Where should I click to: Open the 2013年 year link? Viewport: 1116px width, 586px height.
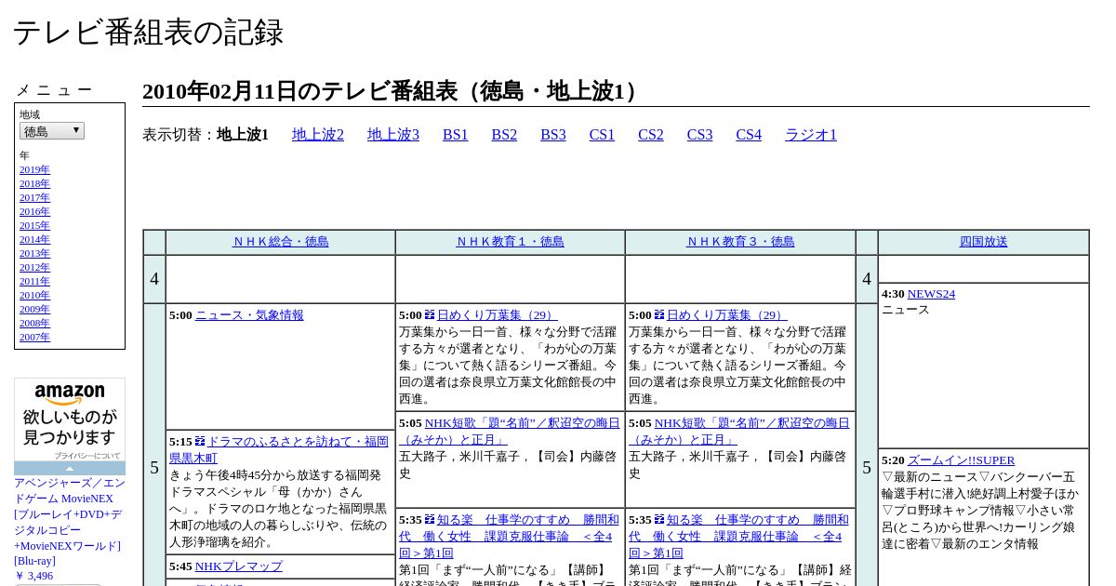point(34,254)
